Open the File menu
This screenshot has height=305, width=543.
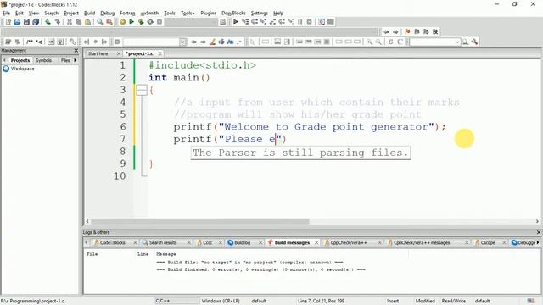pos(6,14)
